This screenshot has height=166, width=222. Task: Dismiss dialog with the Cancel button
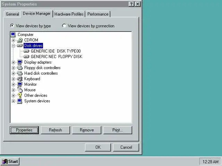126,147
